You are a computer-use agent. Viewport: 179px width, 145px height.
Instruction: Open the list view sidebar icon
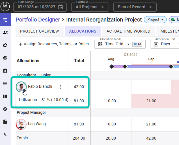tap(5, 84)
